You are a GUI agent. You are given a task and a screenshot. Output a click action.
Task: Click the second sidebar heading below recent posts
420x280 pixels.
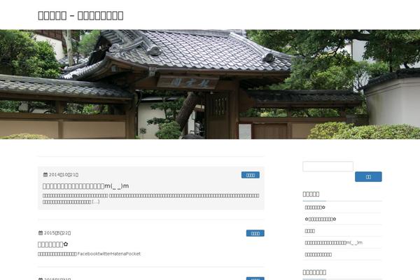coord(314,272)
